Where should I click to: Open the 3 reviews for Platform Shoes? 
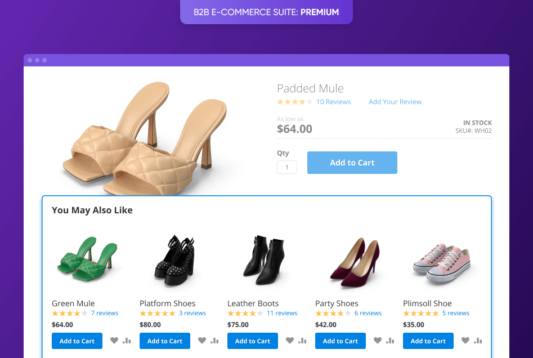click(192, 313)
